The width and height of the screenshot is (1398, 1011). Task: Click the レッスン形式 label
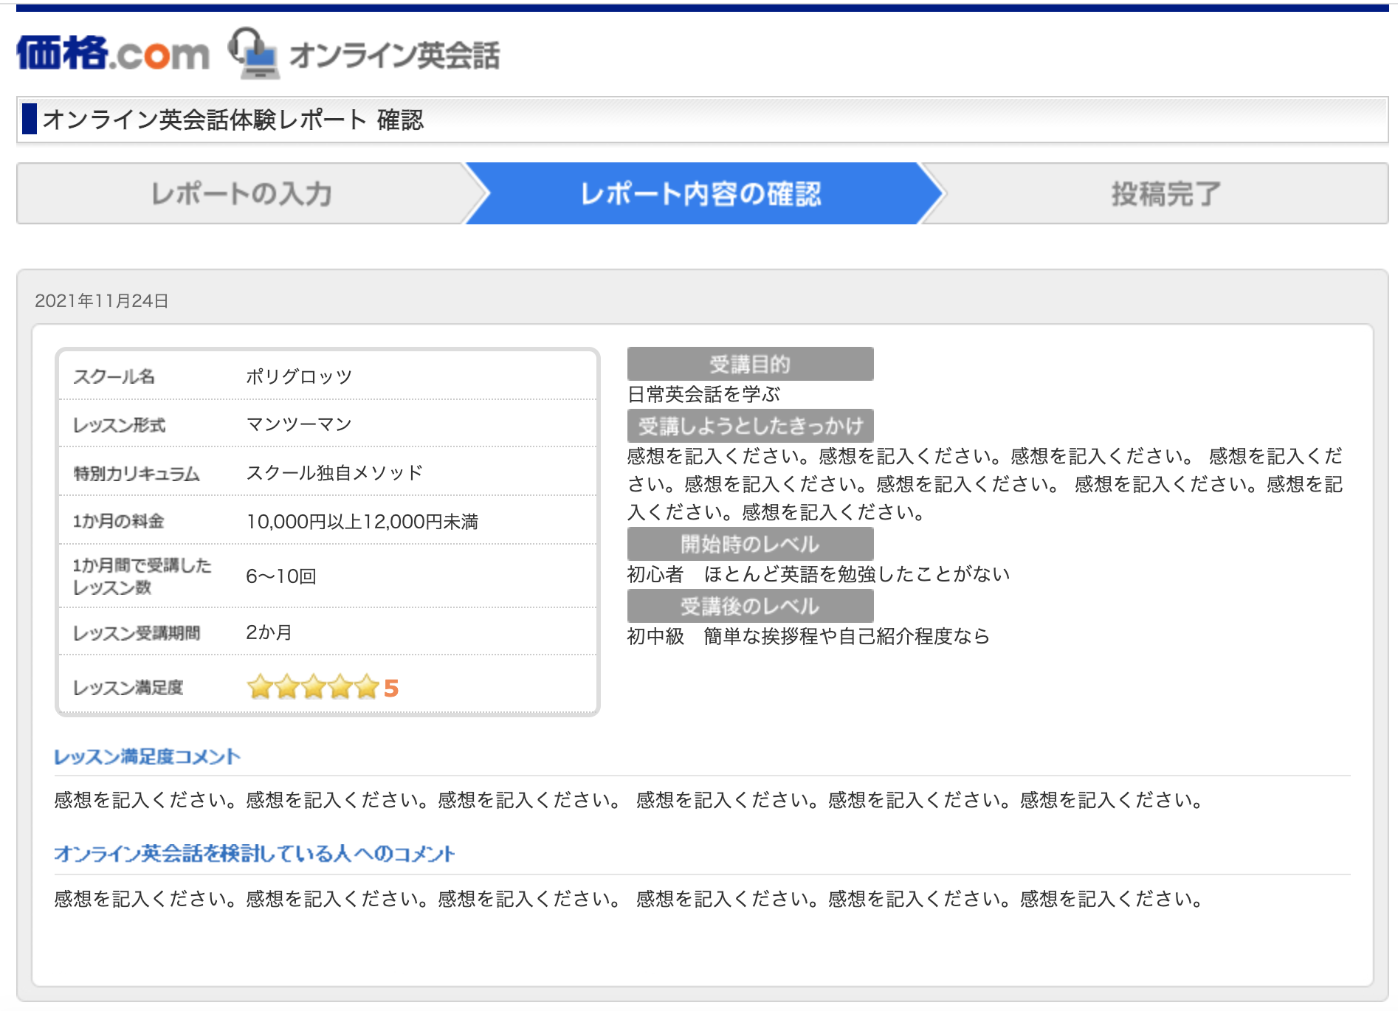(119, 425)
